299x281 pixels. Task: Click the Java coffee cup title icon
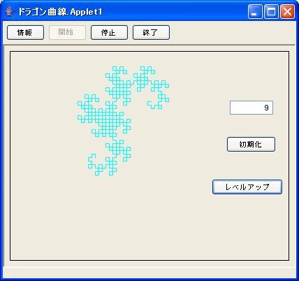[8, 11]
